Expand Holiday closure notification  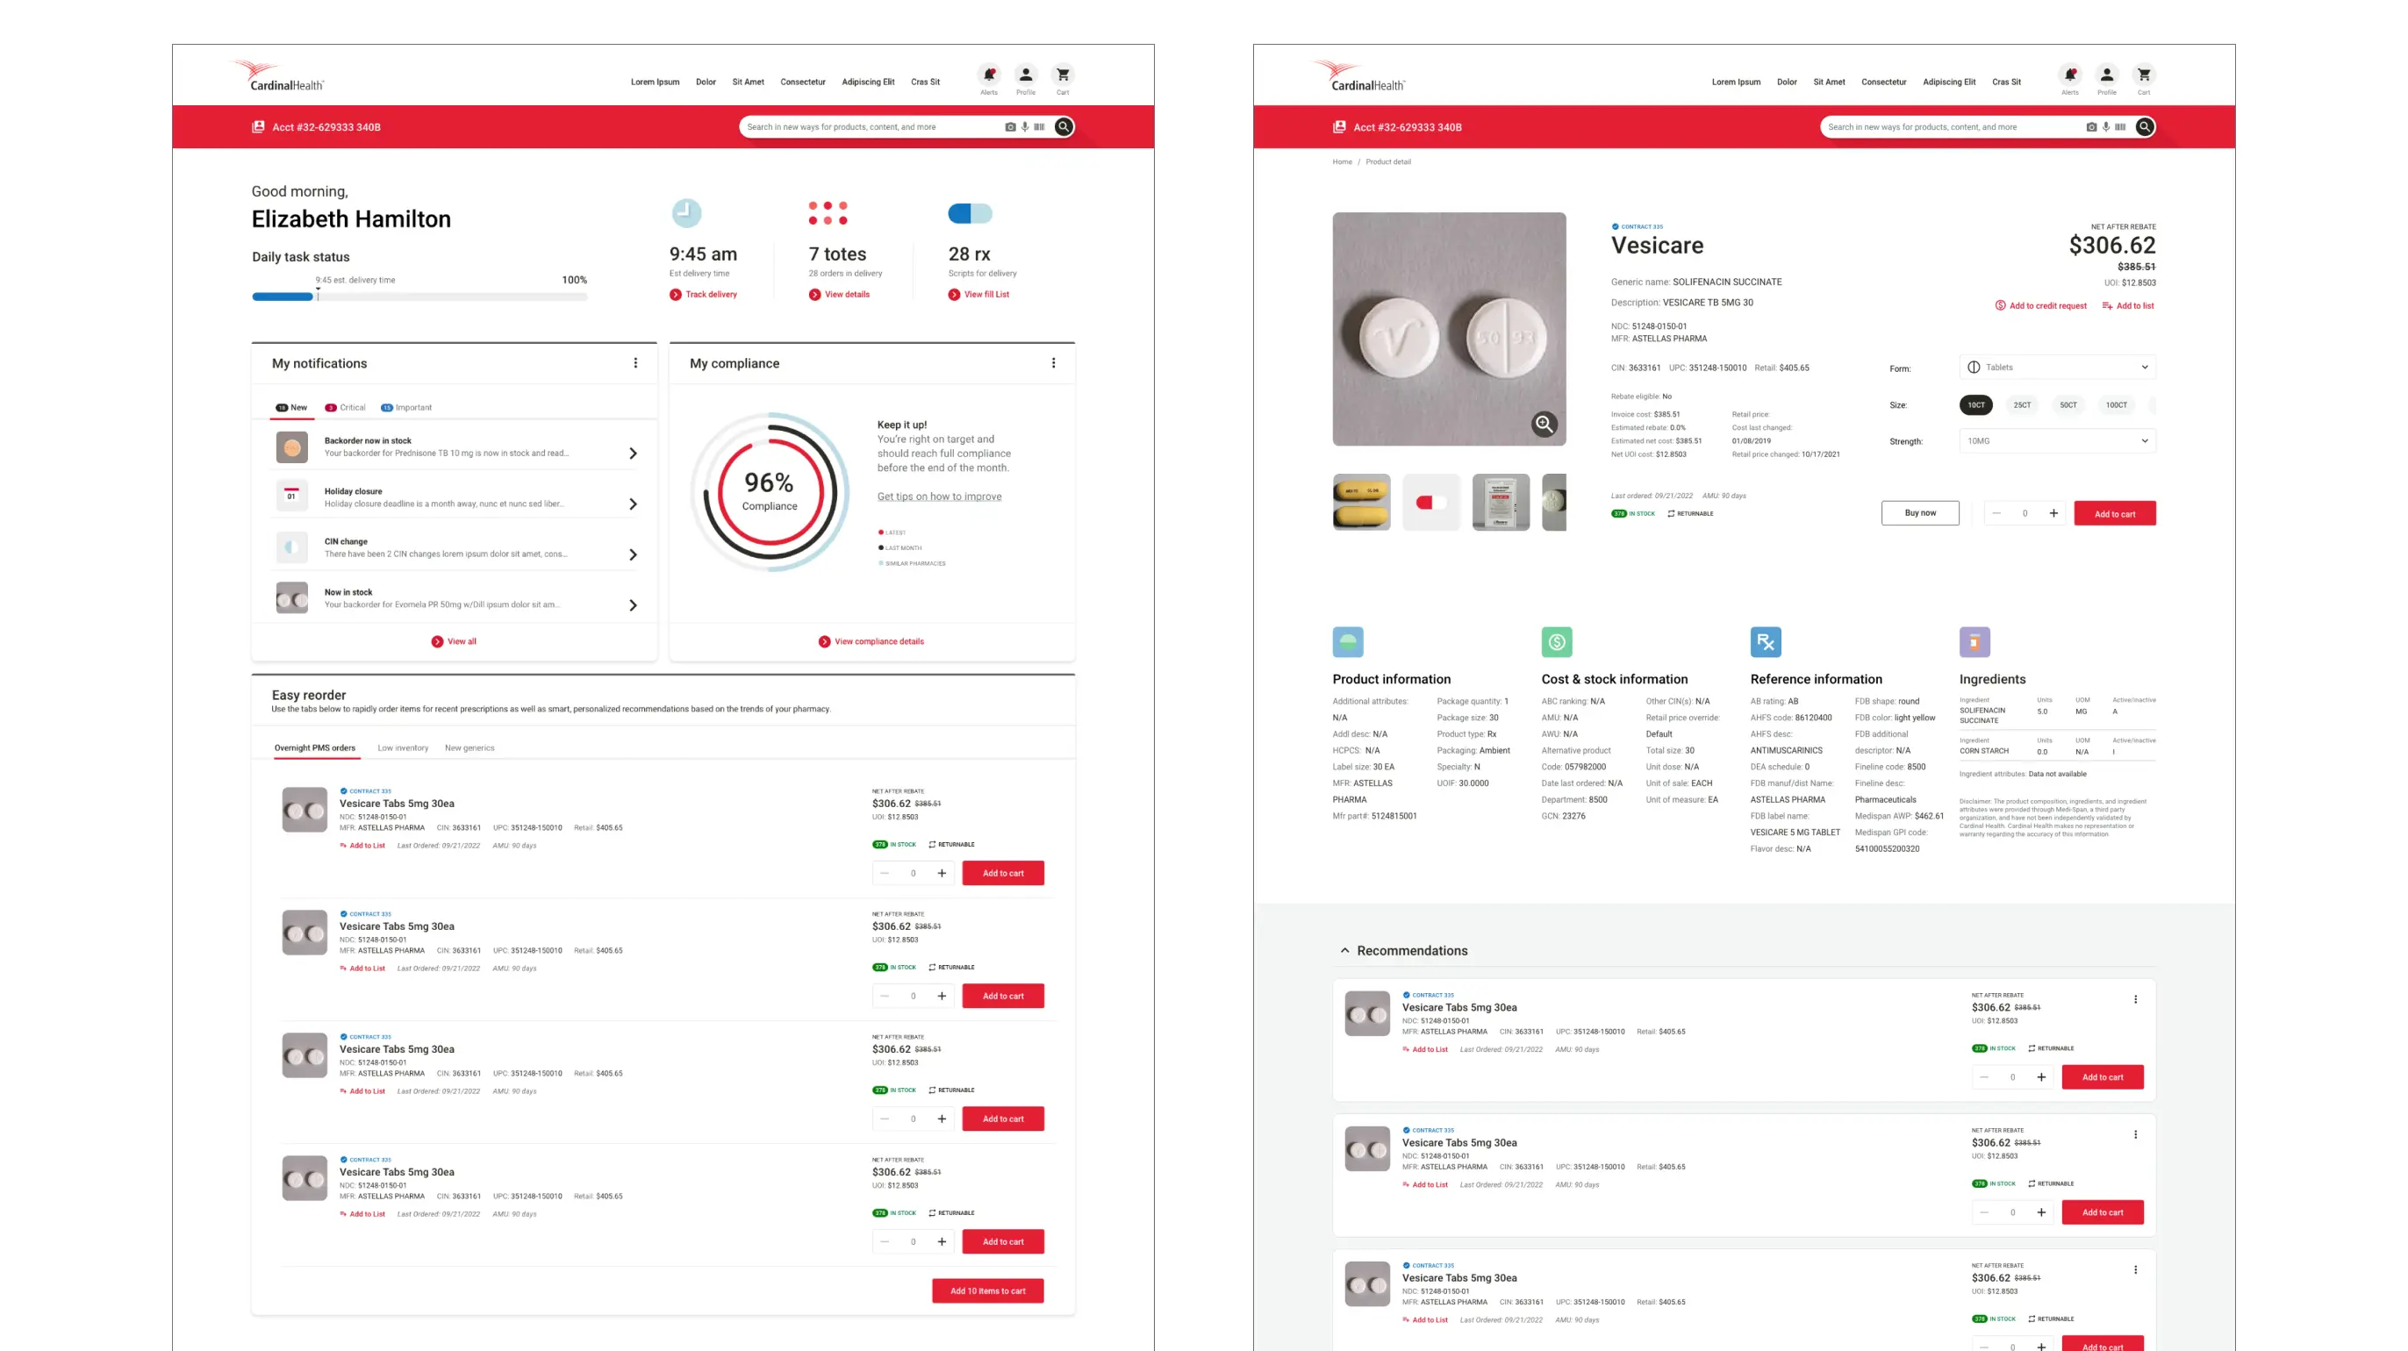[x=633, y=504]
